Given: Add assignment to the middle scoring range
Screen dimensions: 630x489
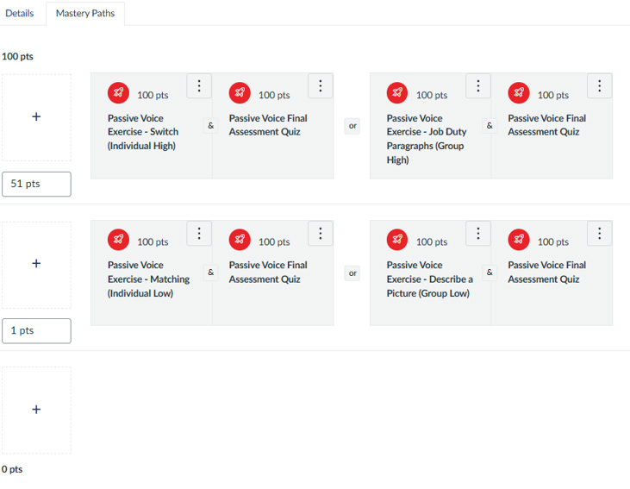Looking at the screenshot, I should (x=36, y=263).
